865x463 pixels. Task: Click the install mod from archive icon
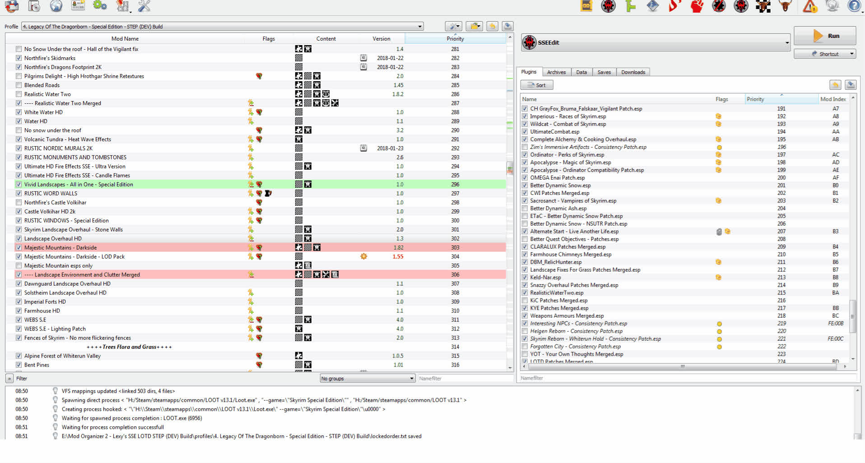(34, 6)
